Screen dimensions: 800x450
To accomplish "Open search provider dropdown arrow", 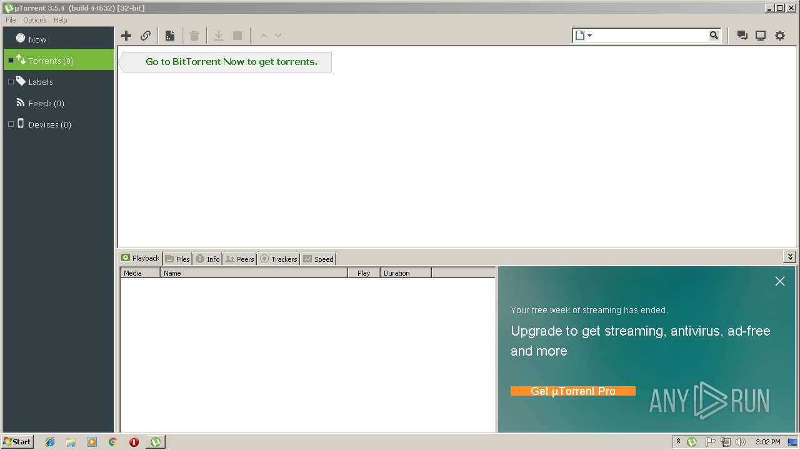I will pos(589,36).
